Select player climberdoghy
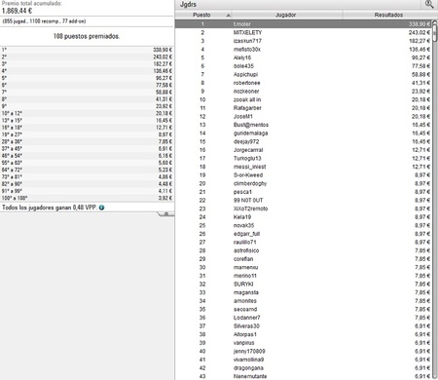 pyautogui.click(x=250, y=183)
